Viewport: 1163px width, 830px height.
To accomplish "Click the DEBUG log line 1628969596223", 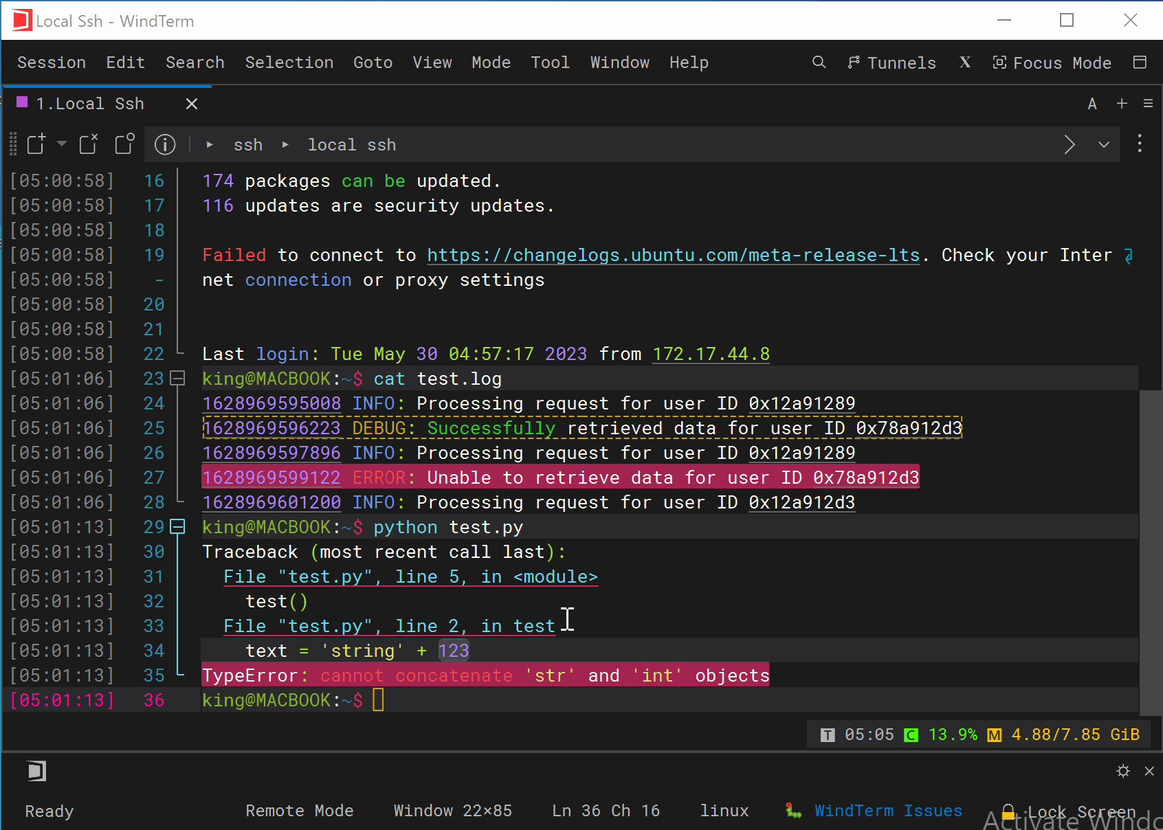I will [582, 429].
